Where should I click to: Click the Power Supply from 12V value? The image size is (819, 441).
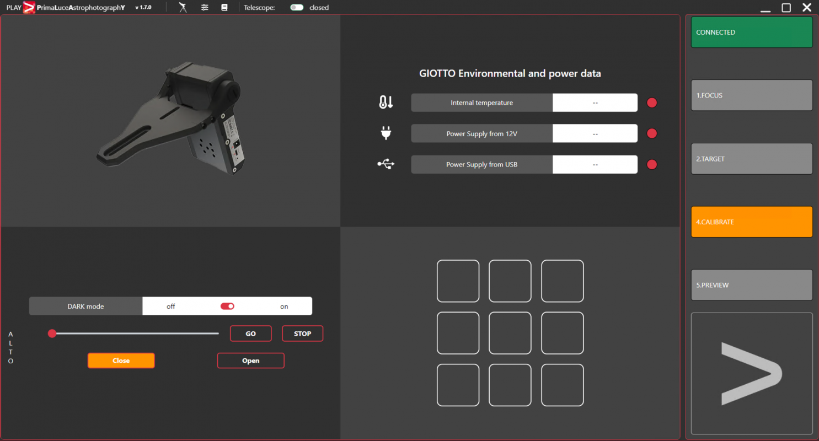[x=595, y=133]
